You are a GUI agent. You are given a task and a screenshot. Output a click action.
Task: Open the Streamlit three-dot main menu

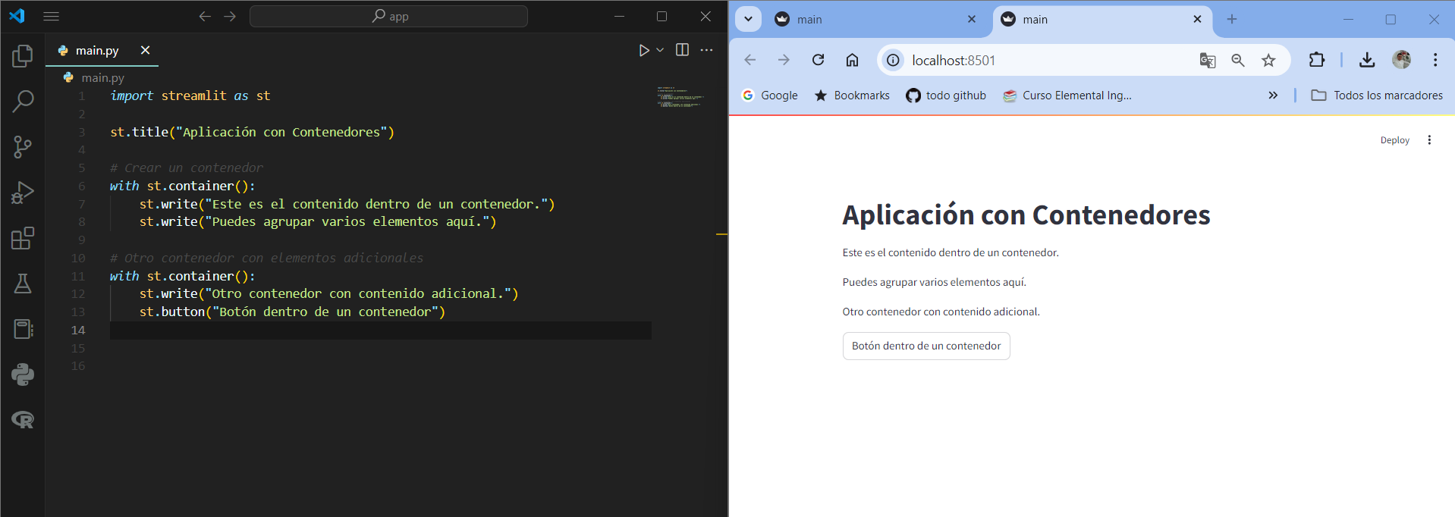[x=1429, y=140]
